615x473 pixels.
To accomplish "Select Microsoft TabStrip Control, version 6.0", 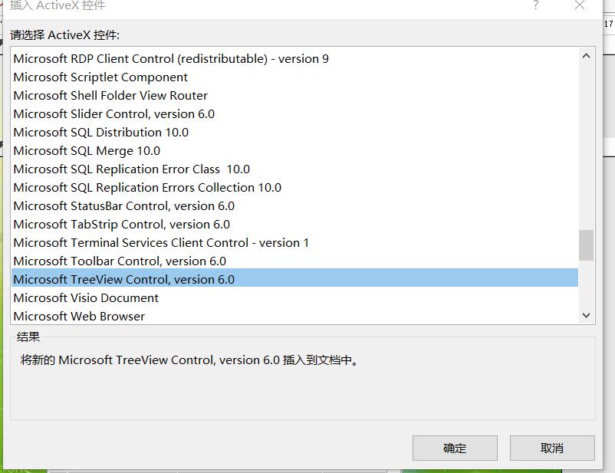I will coord(294,225).
